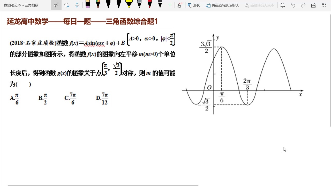Toggle draw with touch mode
331x186 pixels.
click(x=180, y=5)
